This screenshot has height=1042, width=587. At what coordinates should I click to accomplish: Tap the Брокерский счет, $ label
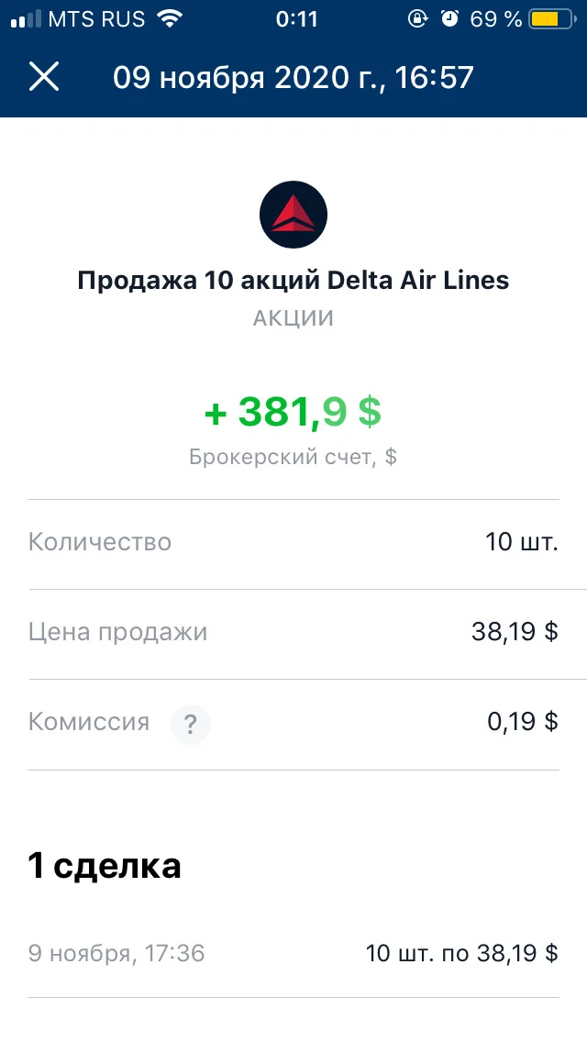point(293,457)
